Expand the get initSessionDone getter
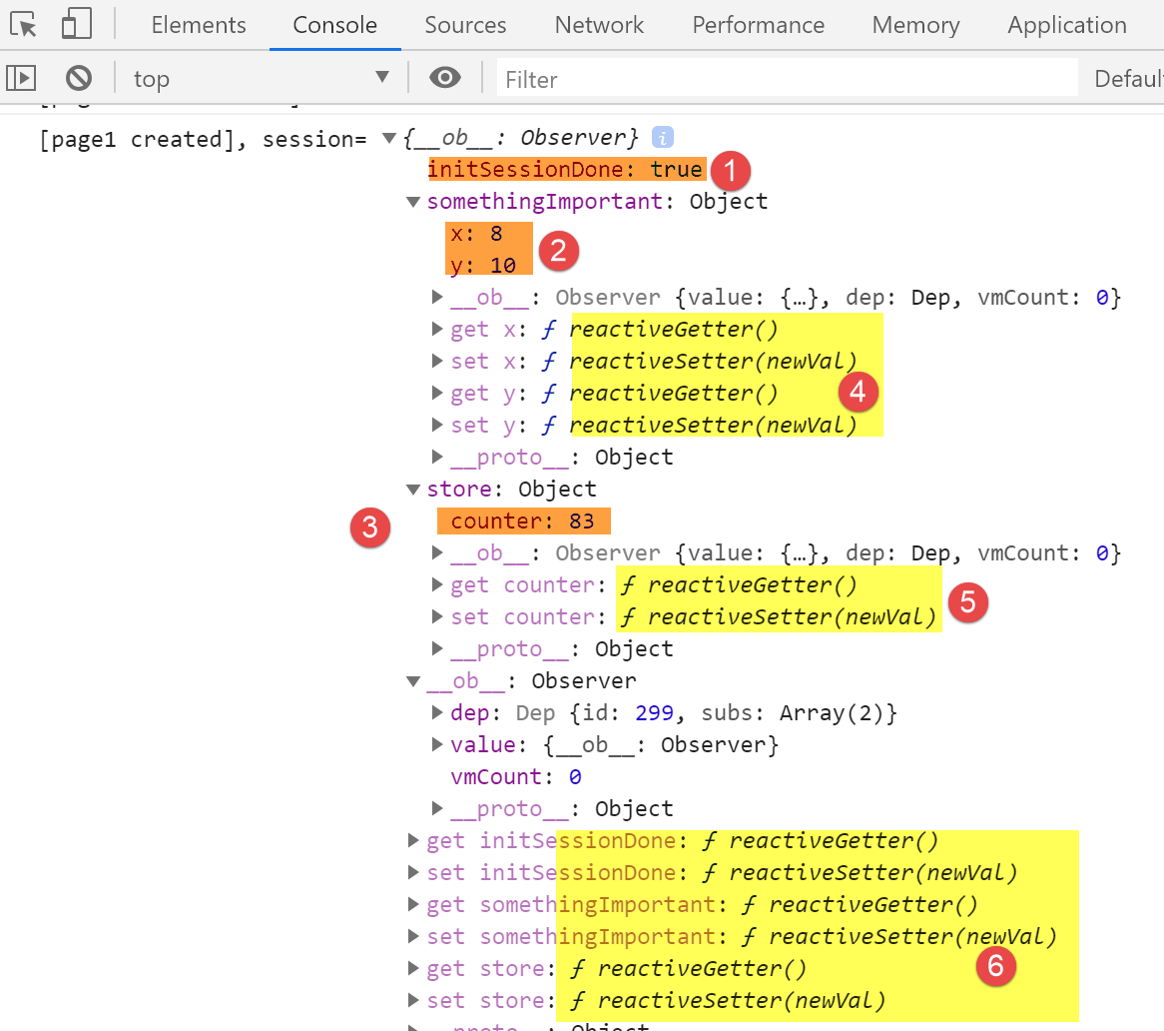 click(413, 841)
